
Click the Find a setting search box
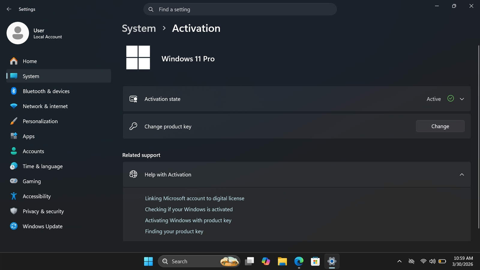pyautogui.click(x=240, y=9)
